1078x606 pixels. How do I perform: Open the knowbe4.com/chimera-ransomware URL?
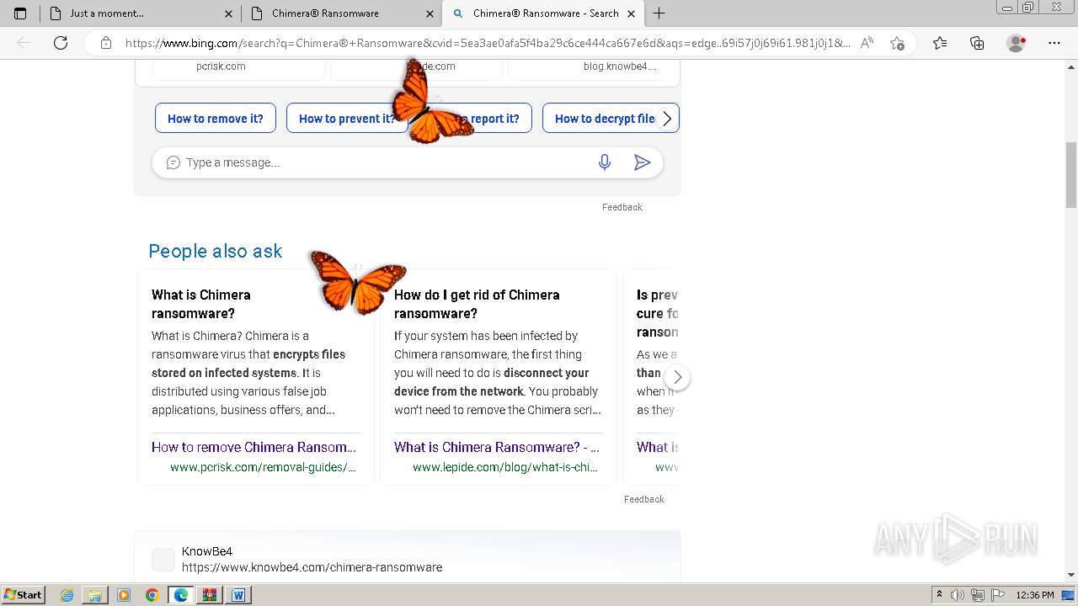(312, 567)
